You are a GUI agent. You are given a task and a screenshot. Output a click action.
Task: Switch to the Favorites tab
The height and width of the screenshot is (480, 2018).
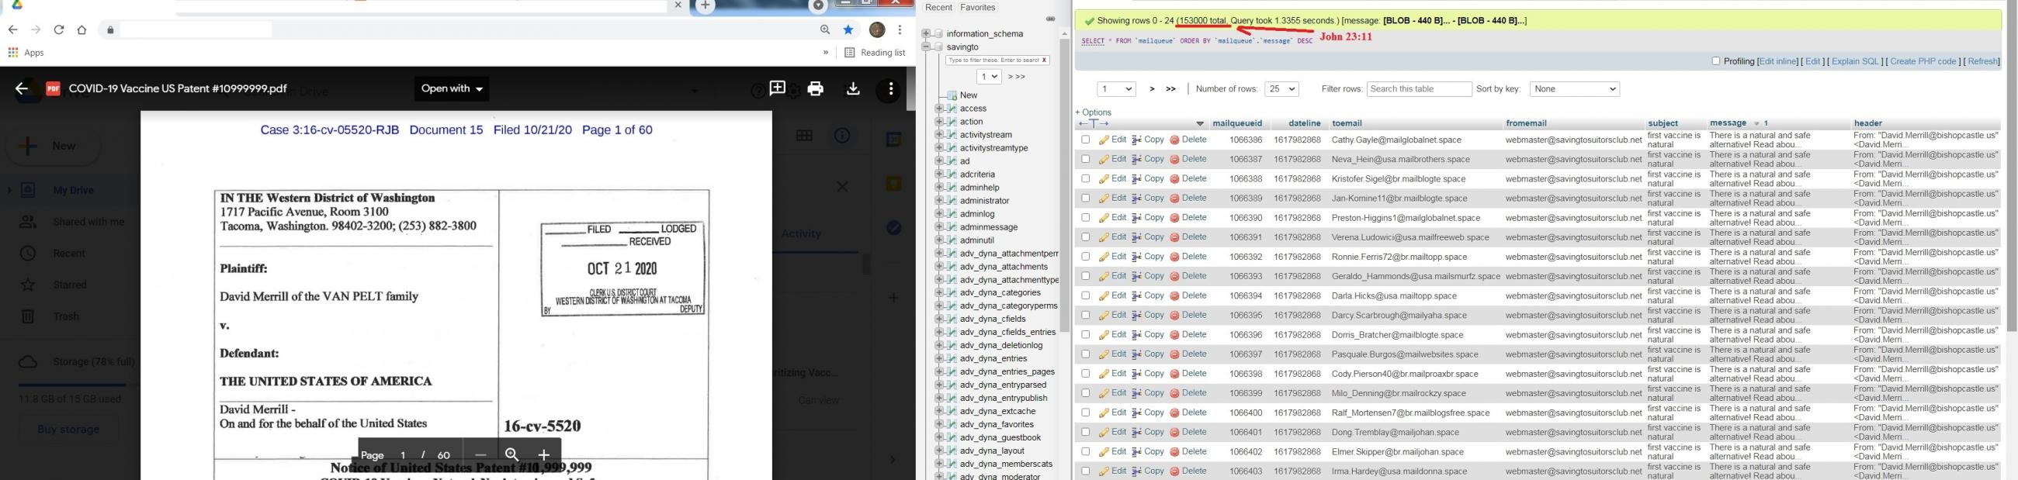coord(978,8)
